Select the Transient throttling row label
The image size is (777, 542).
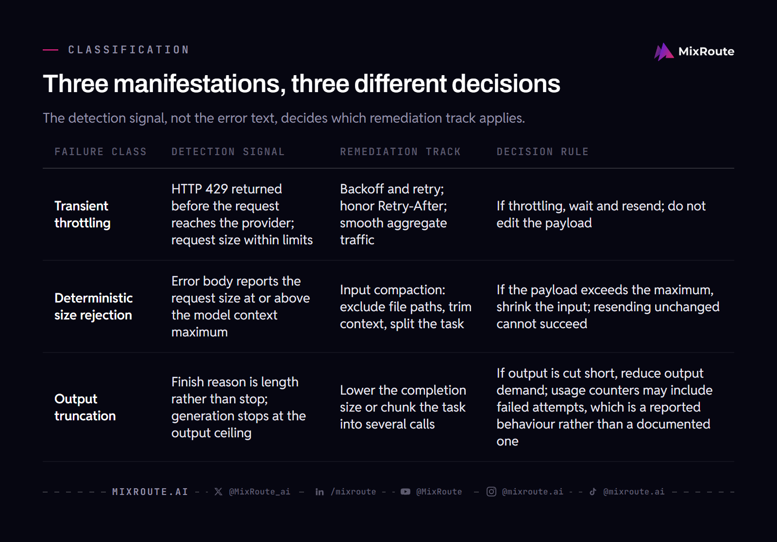point(83,214)
